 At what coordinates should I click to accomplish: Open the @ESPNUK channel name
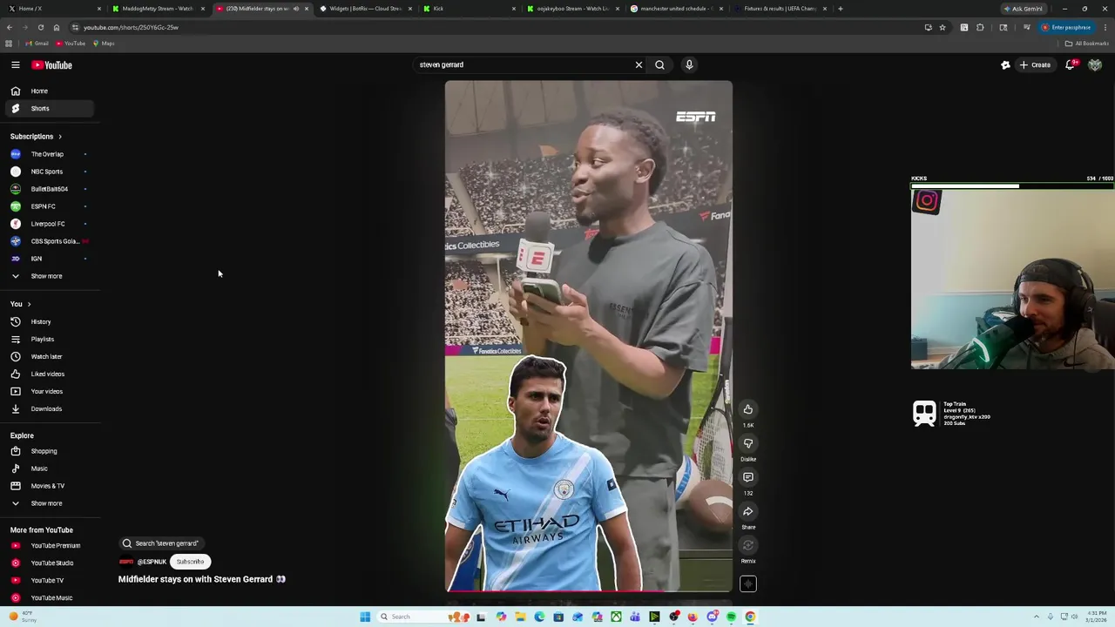click(x=152, y=562)
